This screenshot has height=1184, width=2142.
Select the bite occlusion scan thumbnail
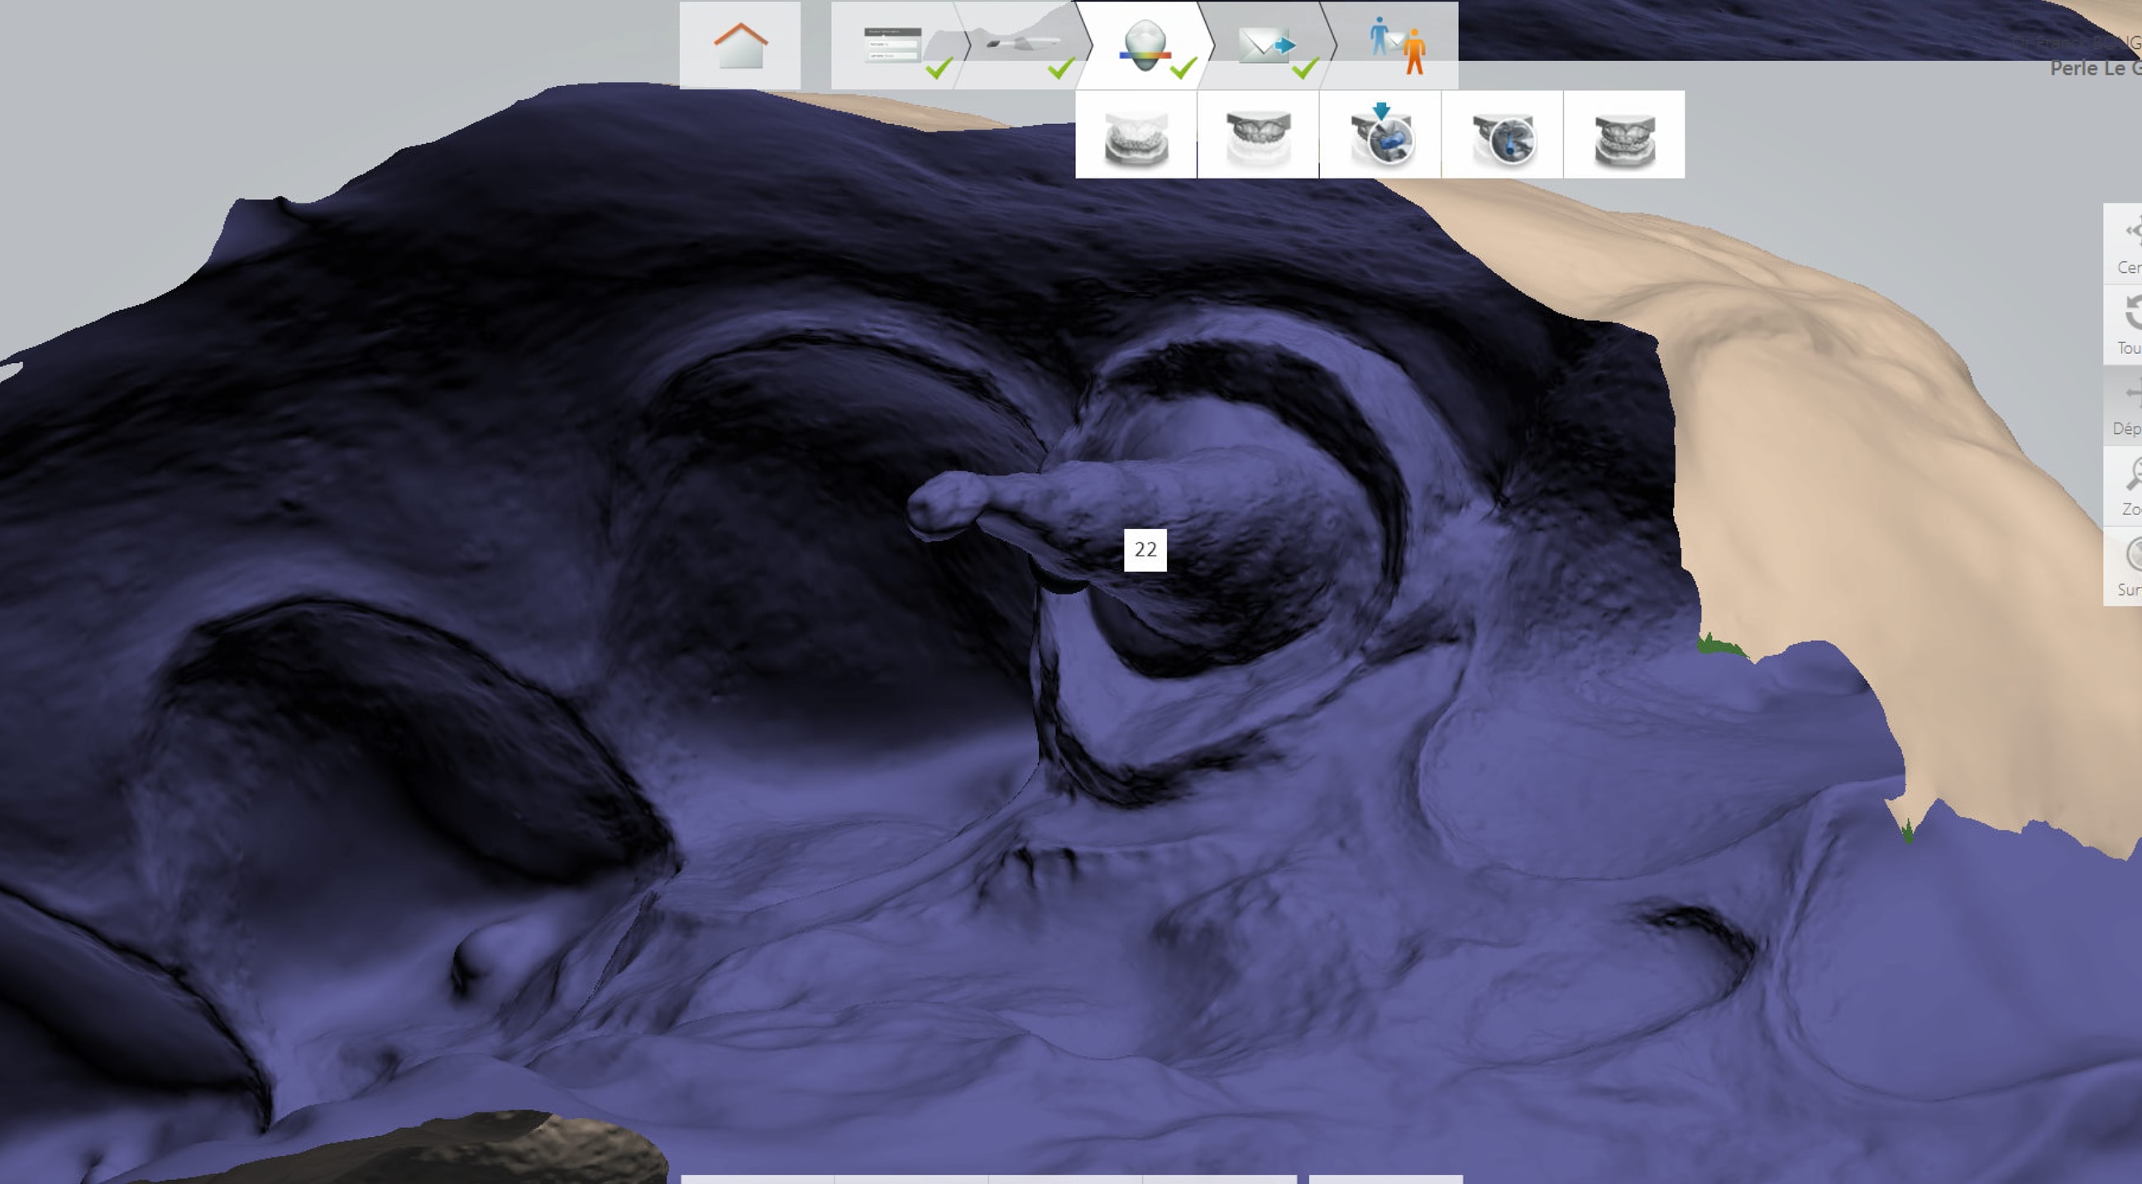[1624, 136]
